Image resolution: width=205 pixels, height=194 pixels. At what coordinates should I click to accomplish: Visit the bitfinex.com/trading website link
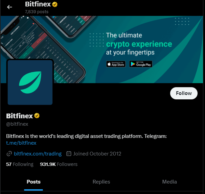38,154
